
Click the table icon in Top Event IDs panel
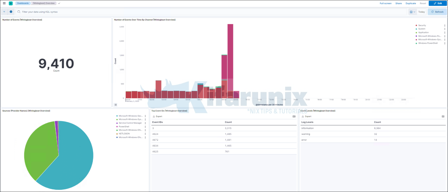click(x=294, y=116)
